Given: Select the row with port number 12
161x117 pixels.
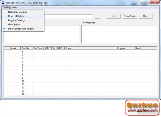Looking at the screenshot, I should [x=80, y=88].
